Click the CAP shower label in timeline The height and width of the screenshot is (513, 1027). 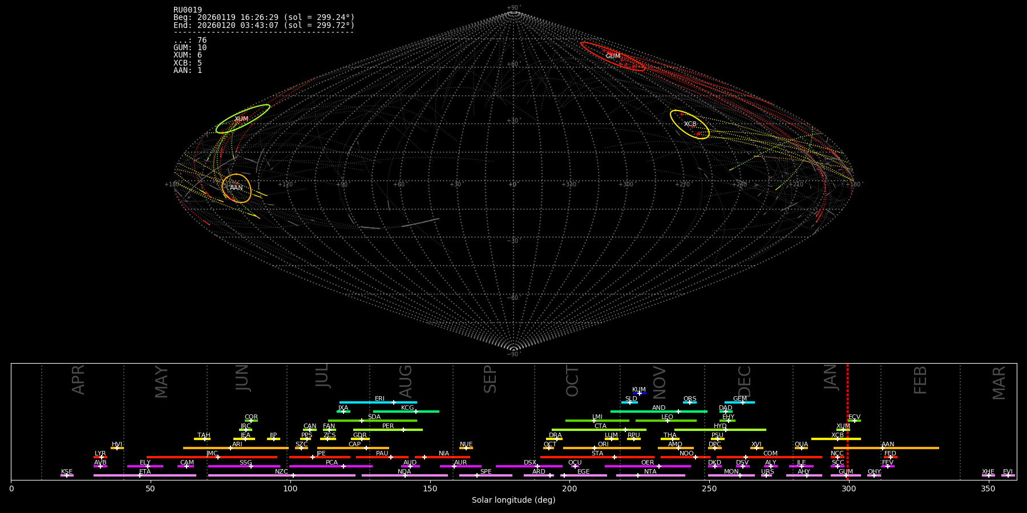click(354, 445)
